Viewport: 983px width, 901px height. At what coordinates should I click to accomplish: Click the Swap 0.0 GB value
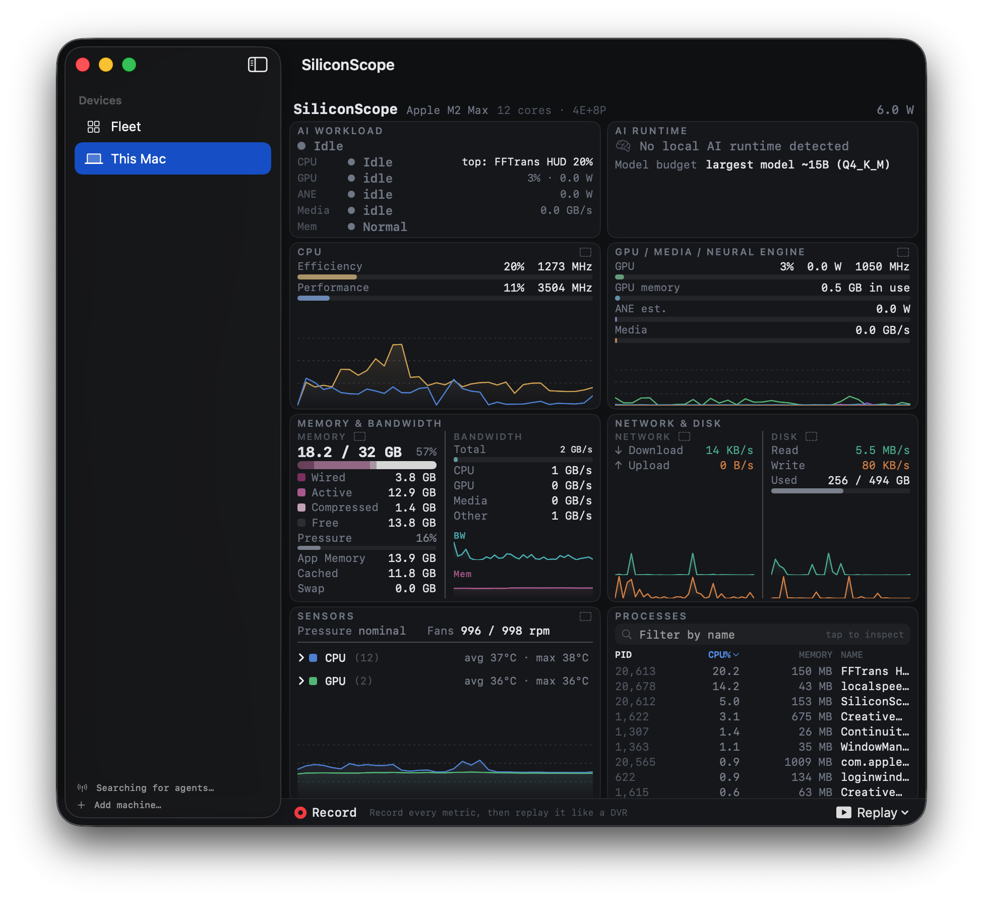pyautogui.click(x=415, y=588)
